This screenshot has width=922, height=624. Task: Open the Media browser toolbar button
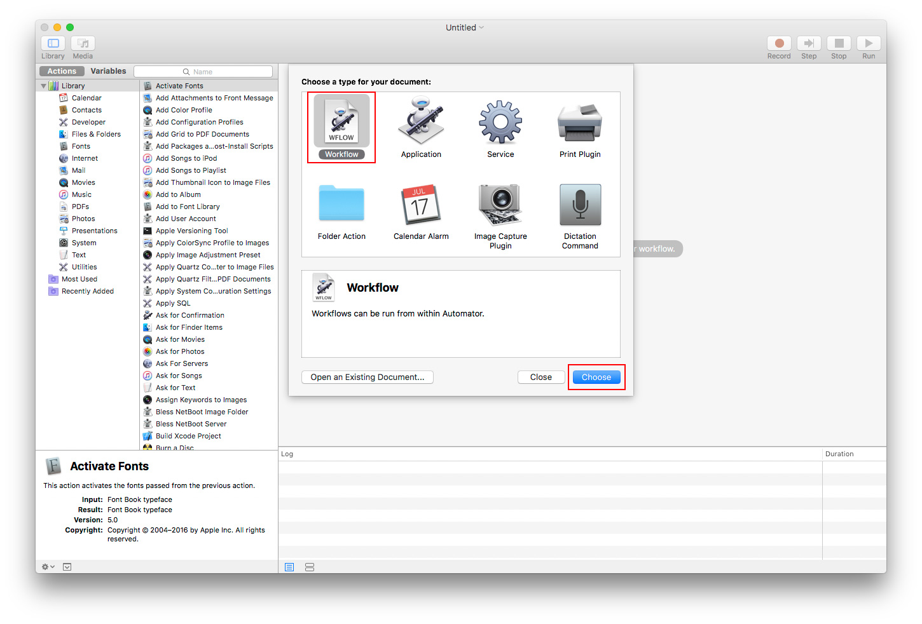[83, 43]
